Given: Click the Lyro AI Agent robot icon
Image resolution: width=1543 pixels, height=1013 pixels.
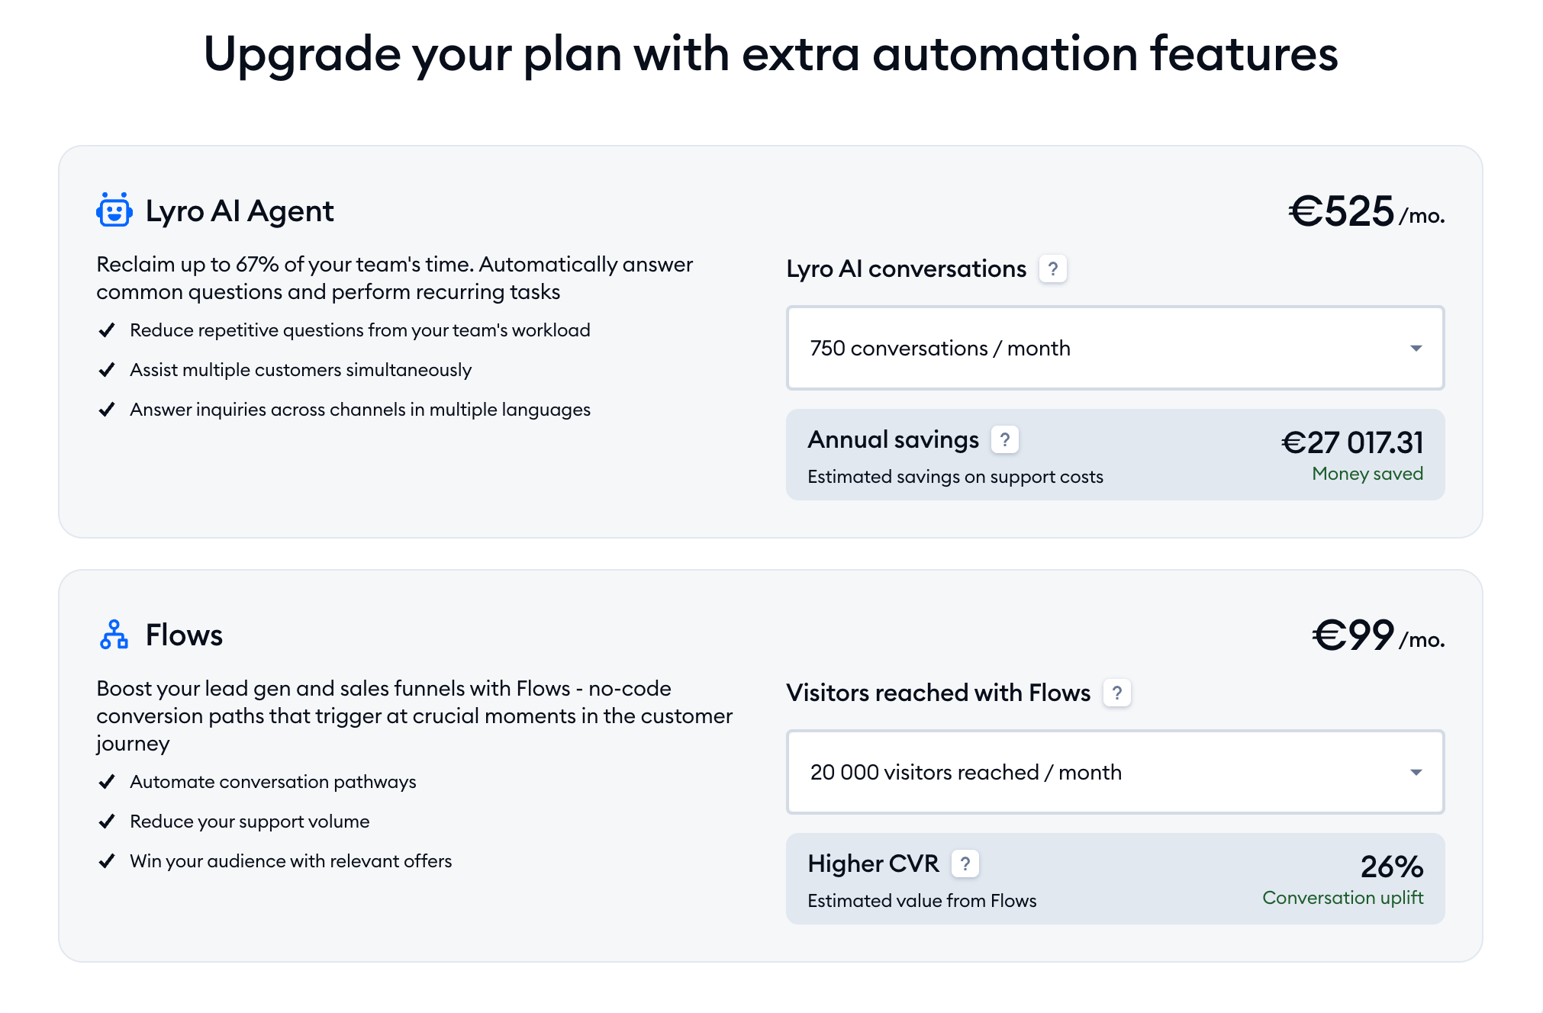Looking at the screenshot, I should (114, 211).
